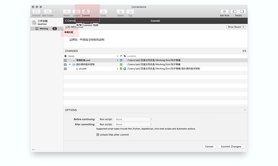This screenshot has width=278, height=166.
Task: Click the Commit toolbar icon
Action: coord(86,12)
